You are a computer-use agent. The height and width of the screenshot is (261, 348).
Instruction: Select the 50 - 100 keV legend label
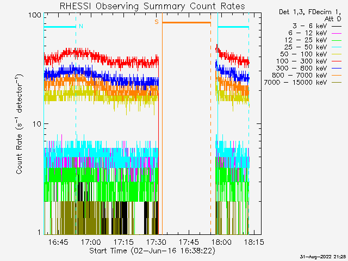click(x=303, y=54)
